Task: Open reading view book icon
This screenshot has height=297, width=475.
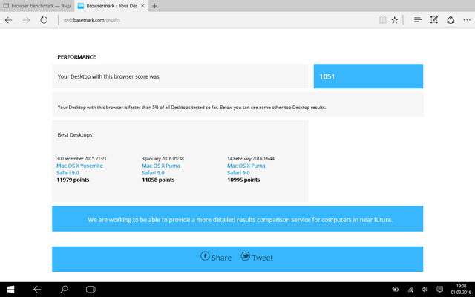Action: point(383,20)
